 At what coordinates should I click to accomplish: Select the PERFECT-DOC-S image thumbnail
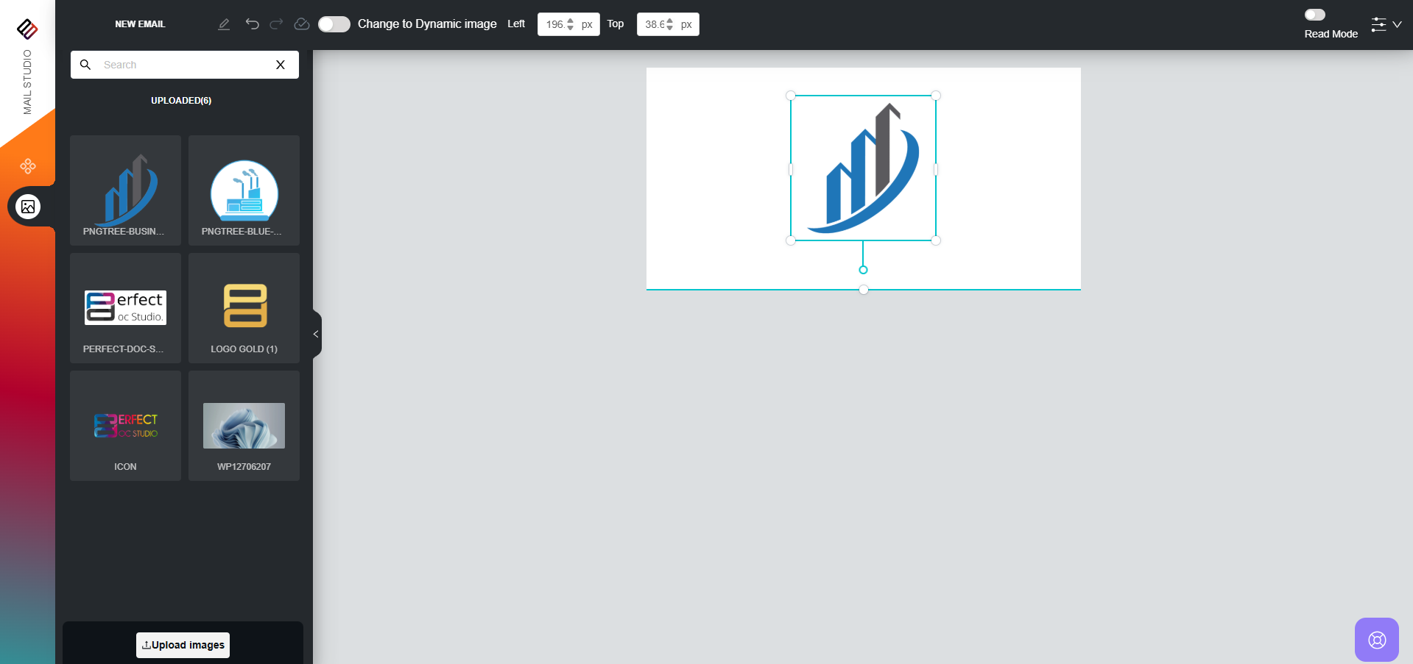(x=125, y=307)
